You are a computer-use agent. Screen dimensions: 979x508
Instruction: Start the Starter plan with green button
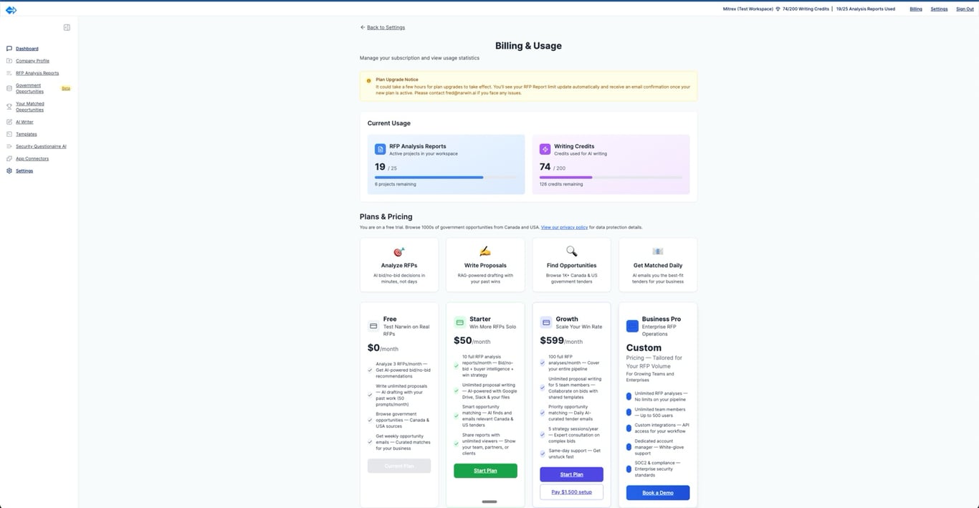[485, 471]
